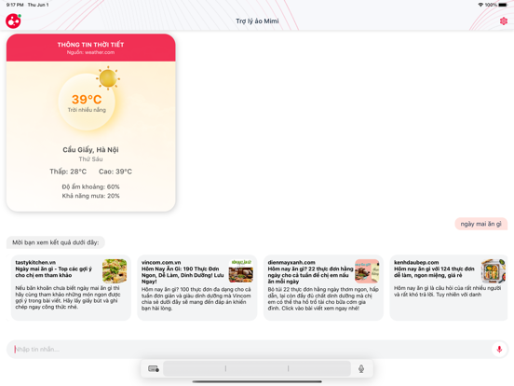Open the kenhdaubep.com result card
The image size is (514, 386).
(x=449, y=287)
